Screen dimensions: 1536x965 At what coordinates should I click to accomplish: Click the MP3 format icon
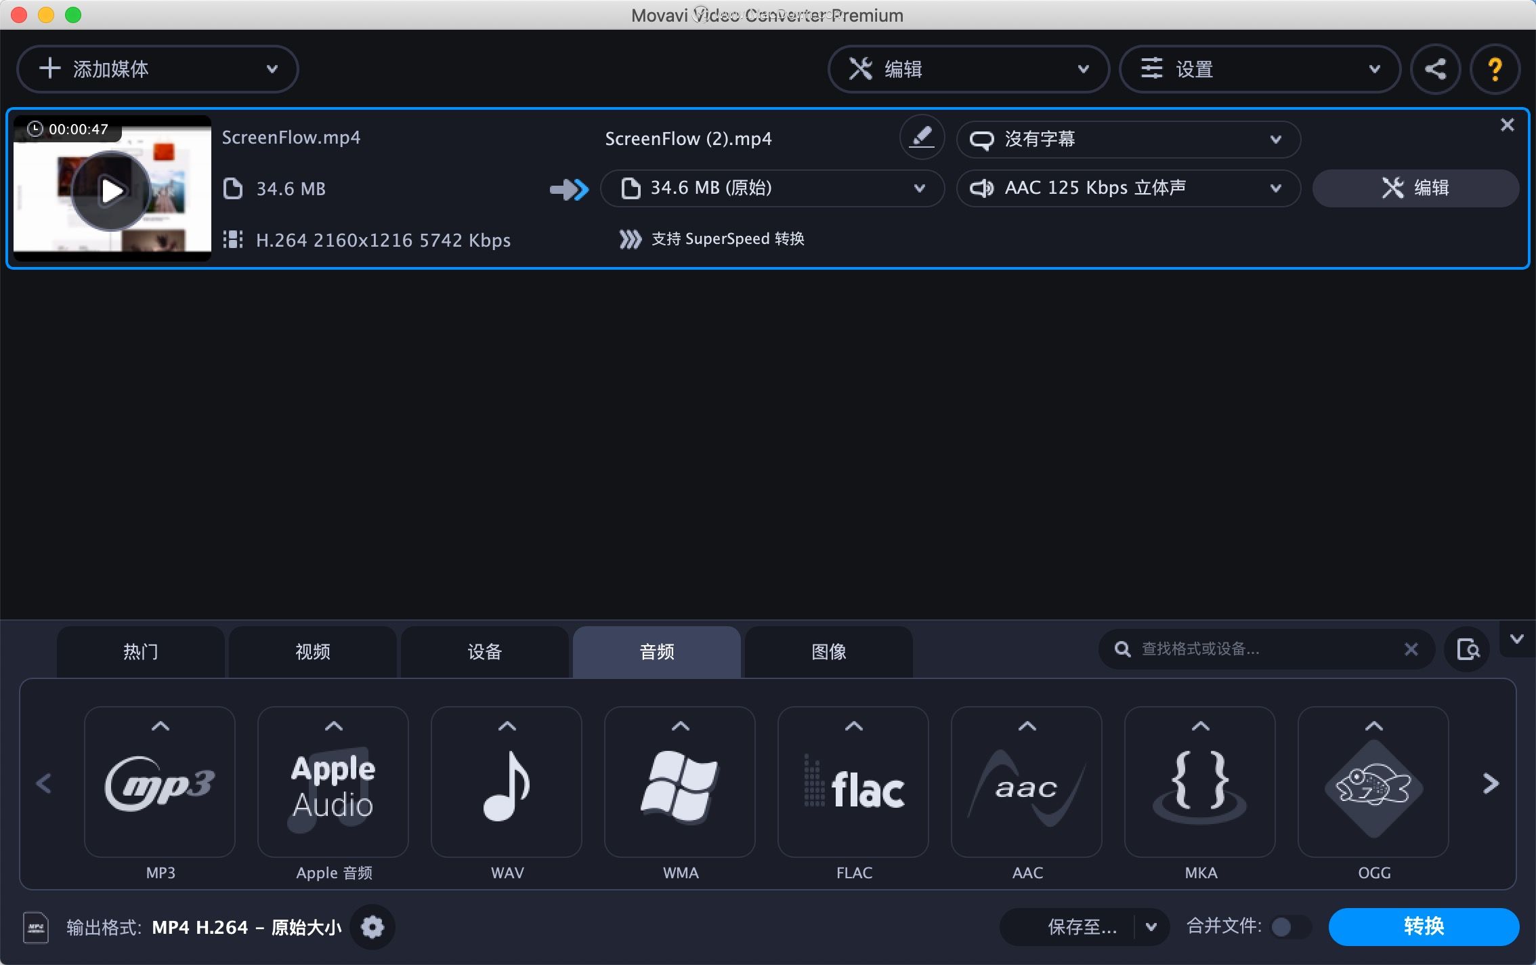coord(160,783)
